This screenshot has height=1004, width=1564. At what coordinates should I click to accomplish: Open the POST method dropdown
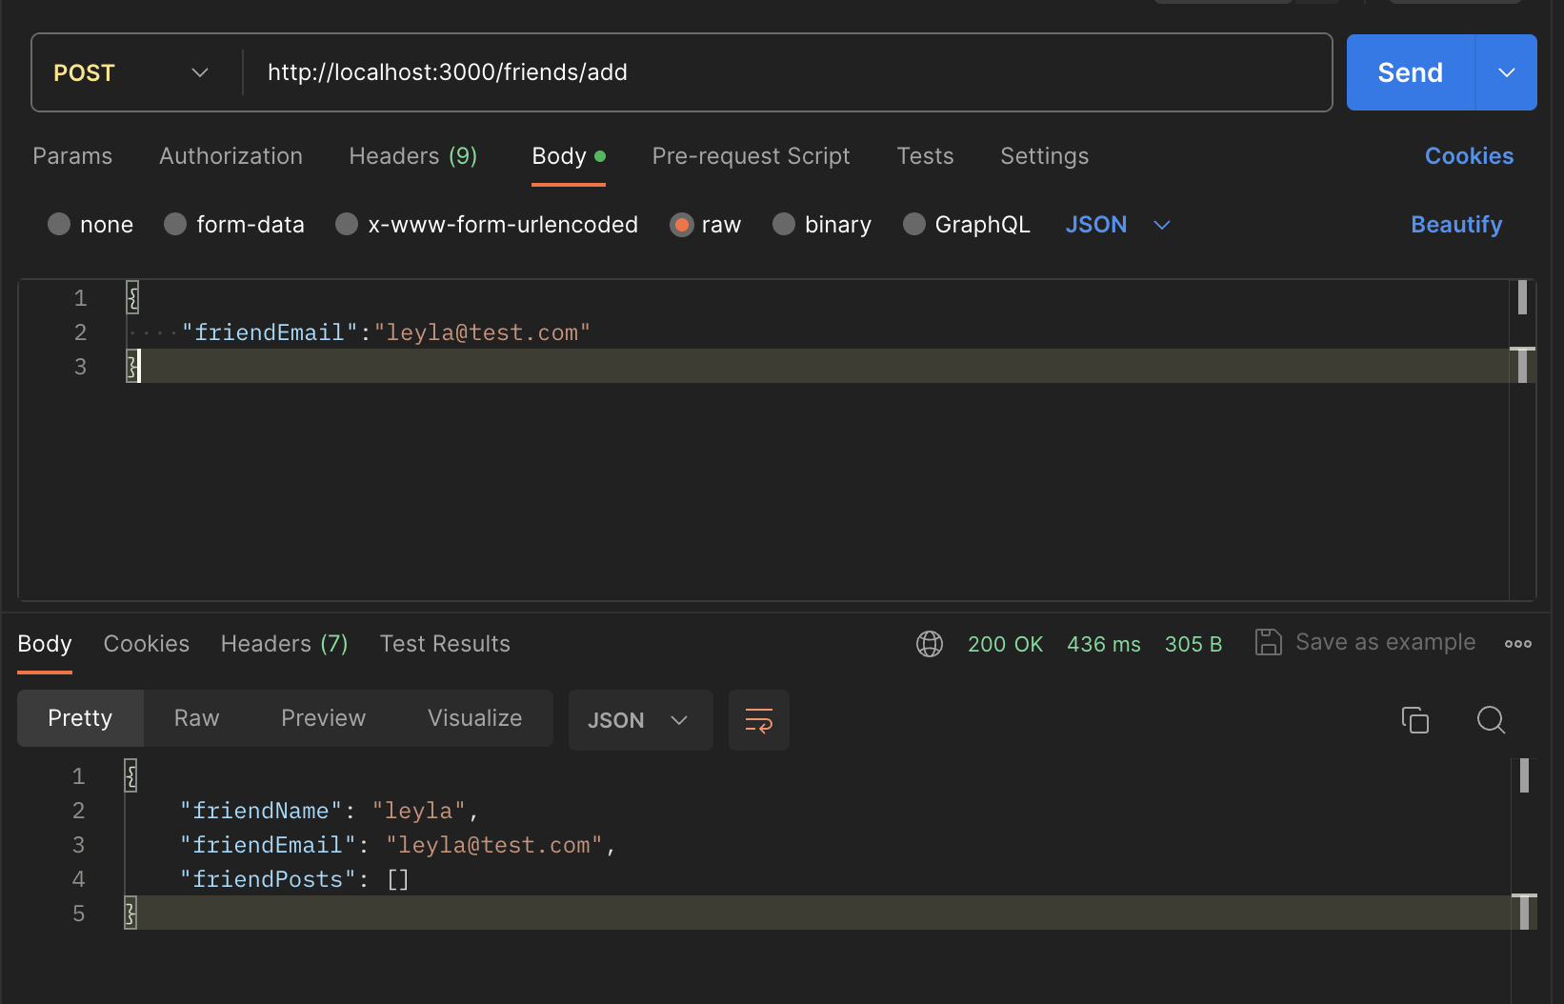pos(131,73)
